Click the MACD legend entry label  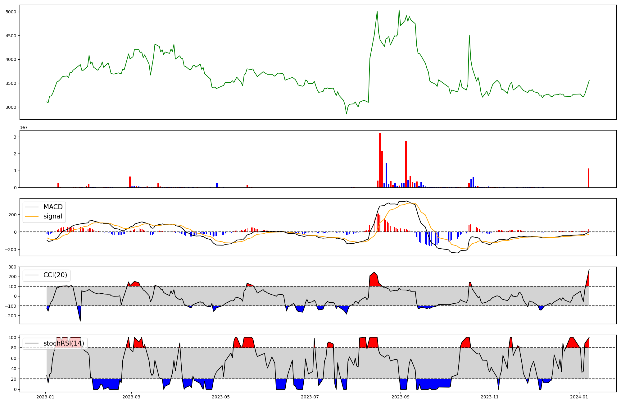click(53, 207)
